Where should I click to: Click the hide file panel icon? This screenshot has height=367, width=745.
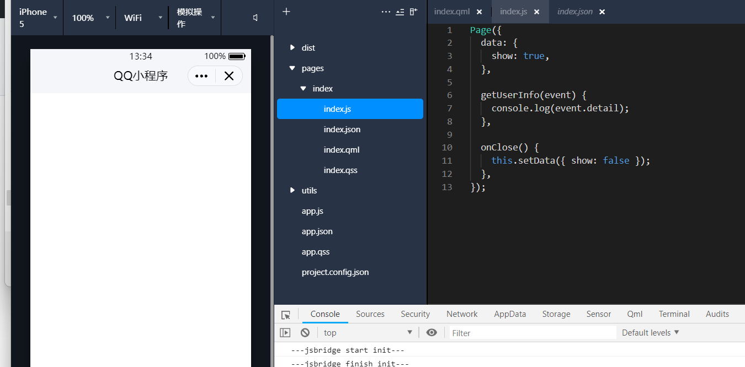(x=414, y=12)
